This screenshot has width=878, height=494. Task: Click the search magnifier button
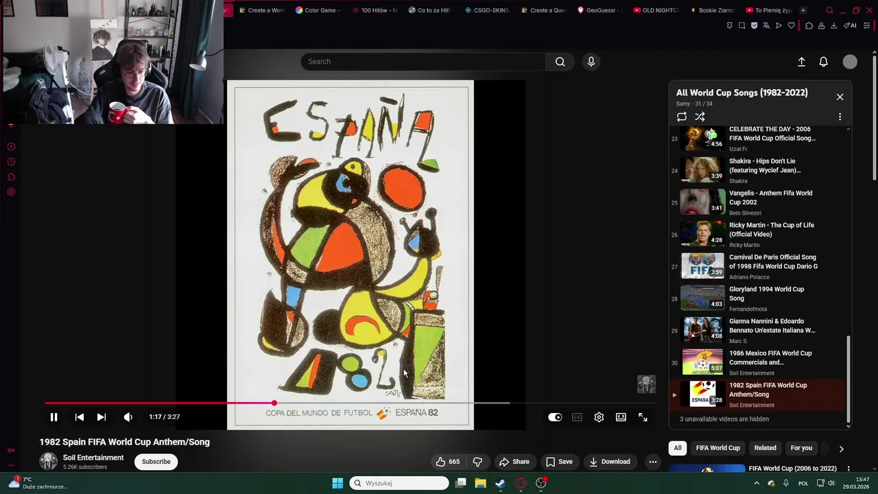(560, 62)
